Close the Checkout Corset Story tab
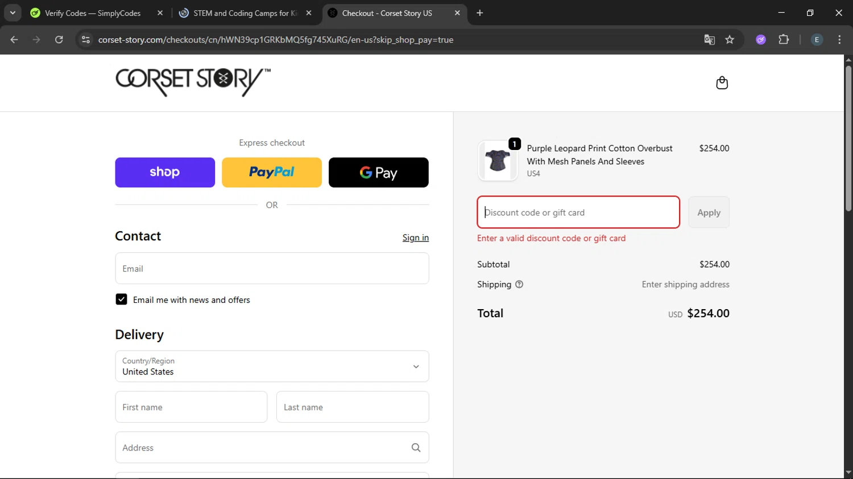 point(457,13)
